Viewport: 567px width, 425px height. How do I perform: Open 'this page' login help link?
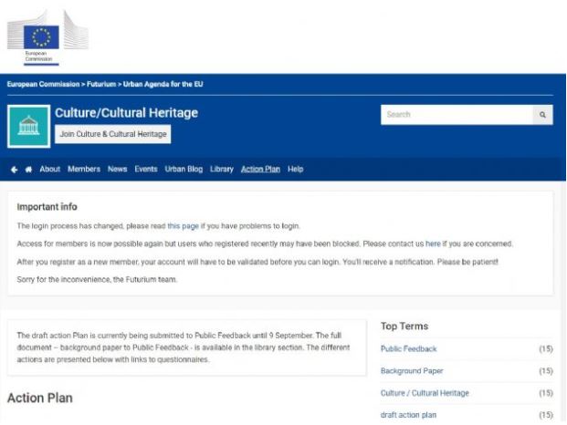click(x=183, y=226)
